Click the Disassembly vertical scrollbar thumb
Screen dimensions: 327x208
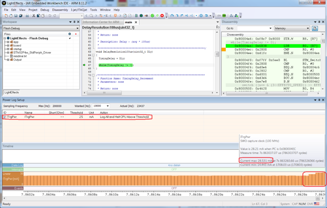coord(323,41)
